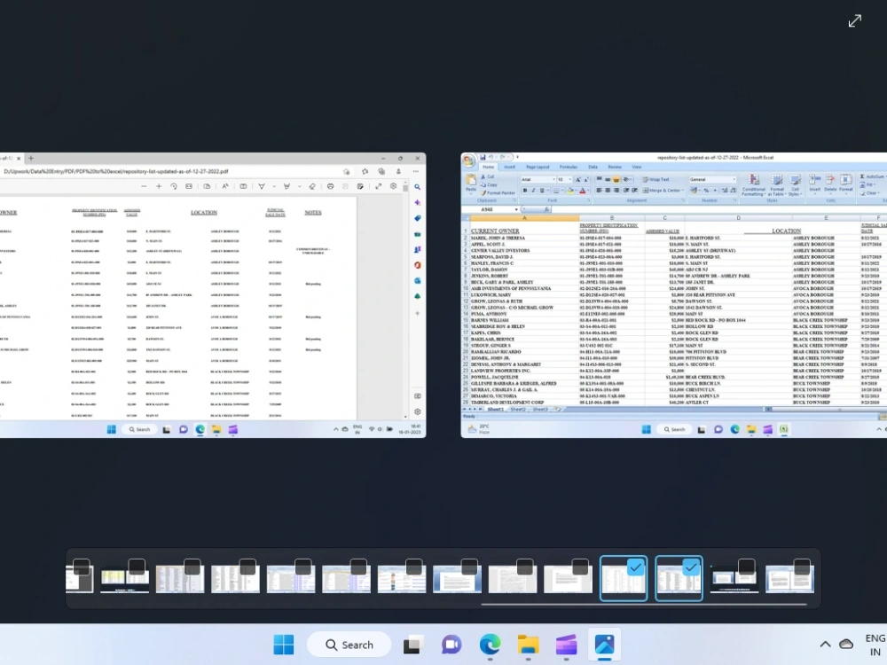Click the Excel screenshot image in the comparison

[674, 295]
